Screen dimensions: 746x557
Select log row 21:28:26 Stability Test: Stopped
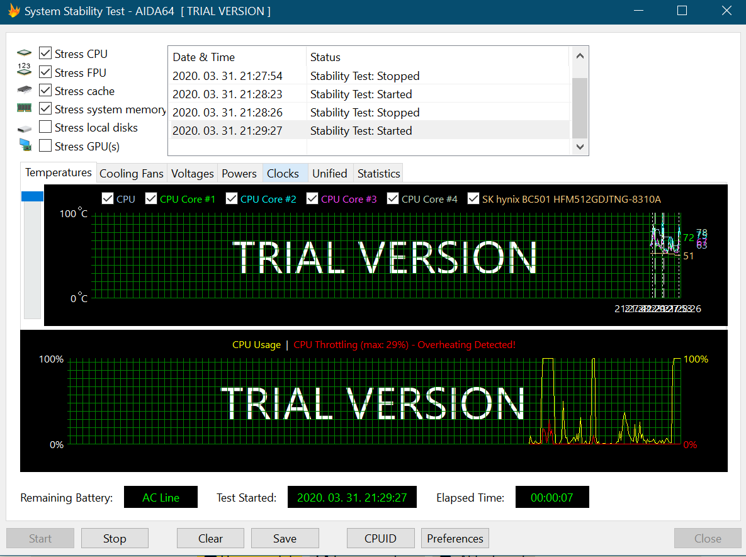(x=370, y=112)
